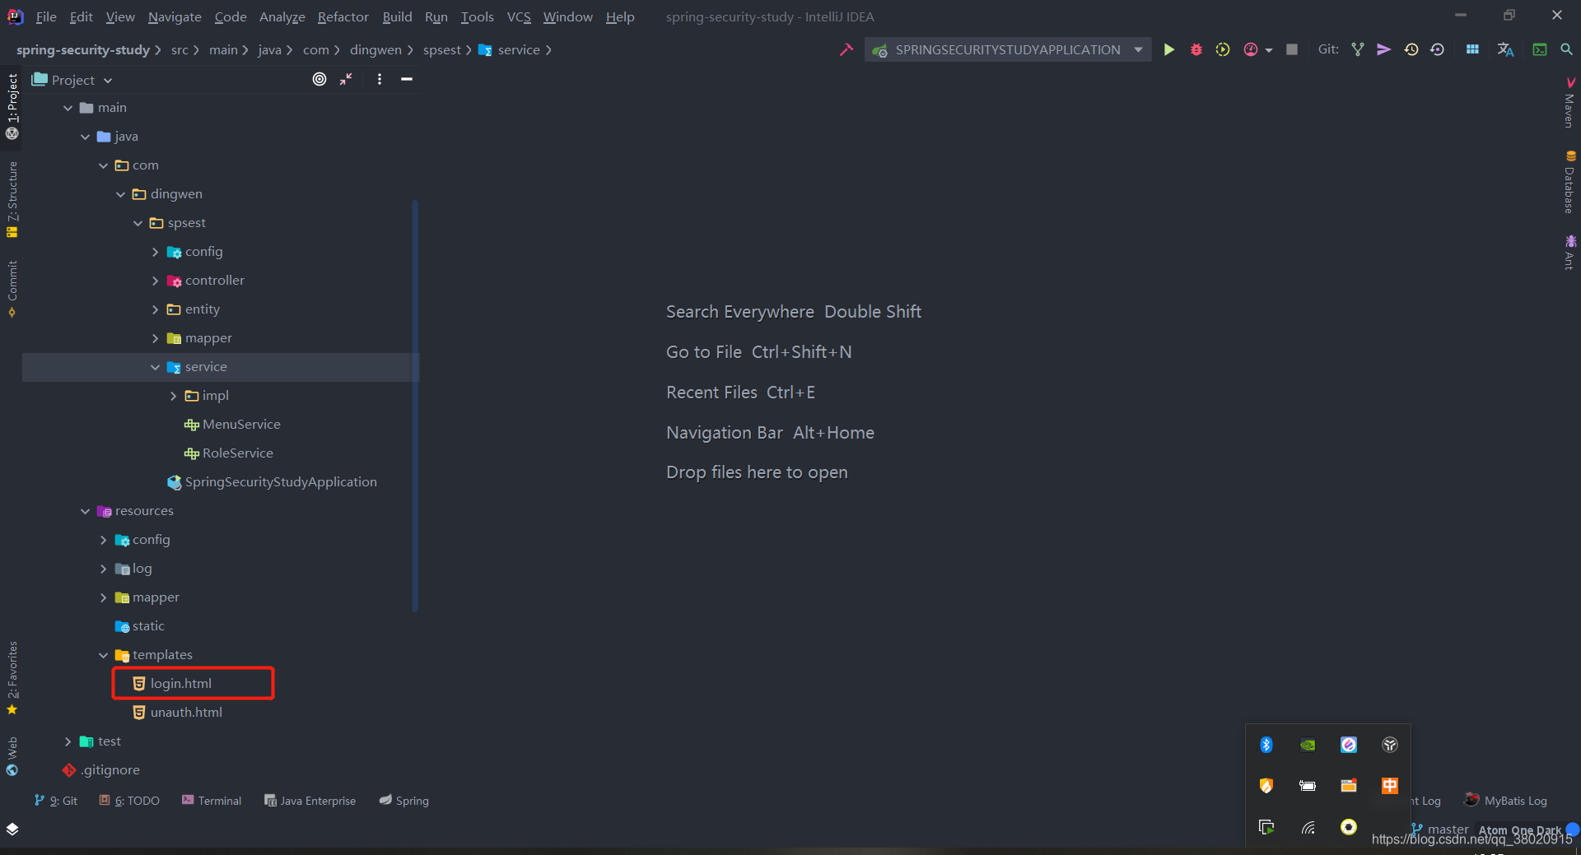Open the MyBatis Log tool window
The image size is (1581, 855).
tap(1506, 801)
